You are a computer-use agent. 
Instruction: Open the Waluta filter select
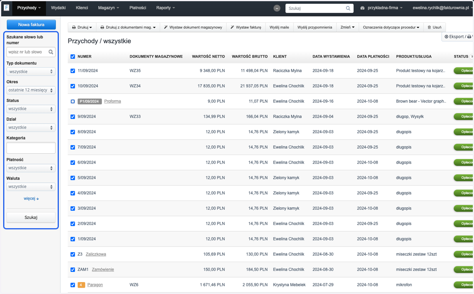(x=31, y=186)
